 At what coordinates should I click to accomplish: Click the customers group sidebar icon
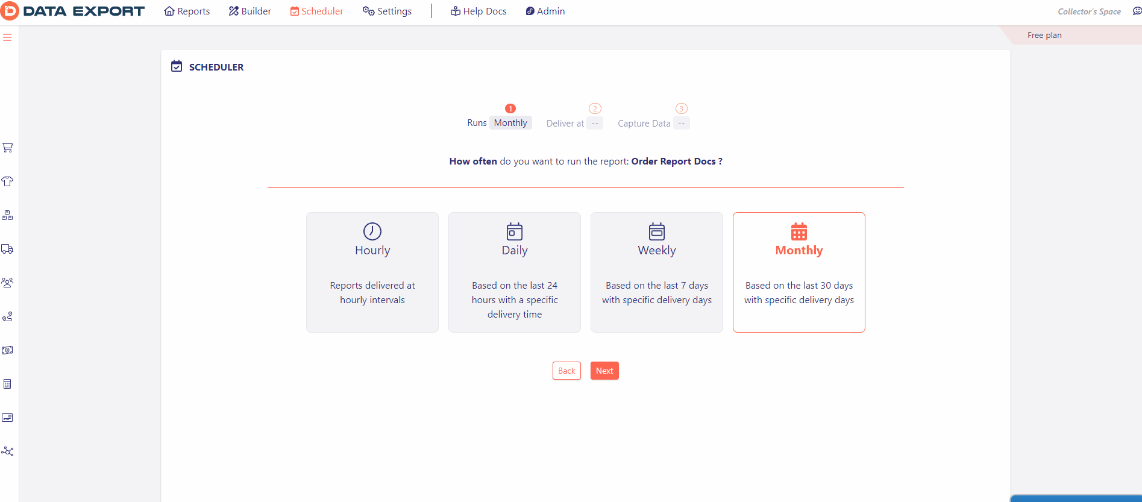coord(7,283)
